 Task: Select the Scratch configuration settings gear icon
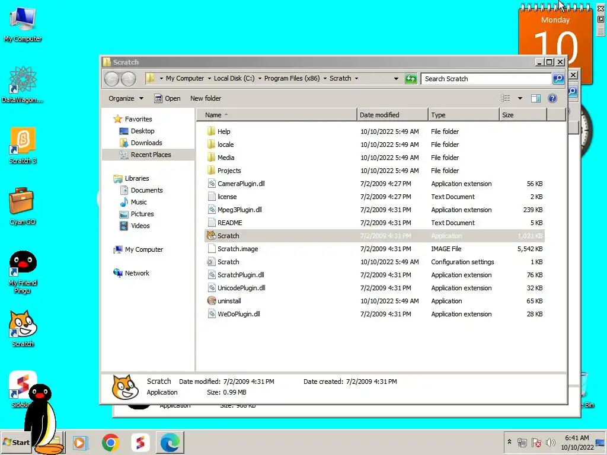click(x=211, y=262)
